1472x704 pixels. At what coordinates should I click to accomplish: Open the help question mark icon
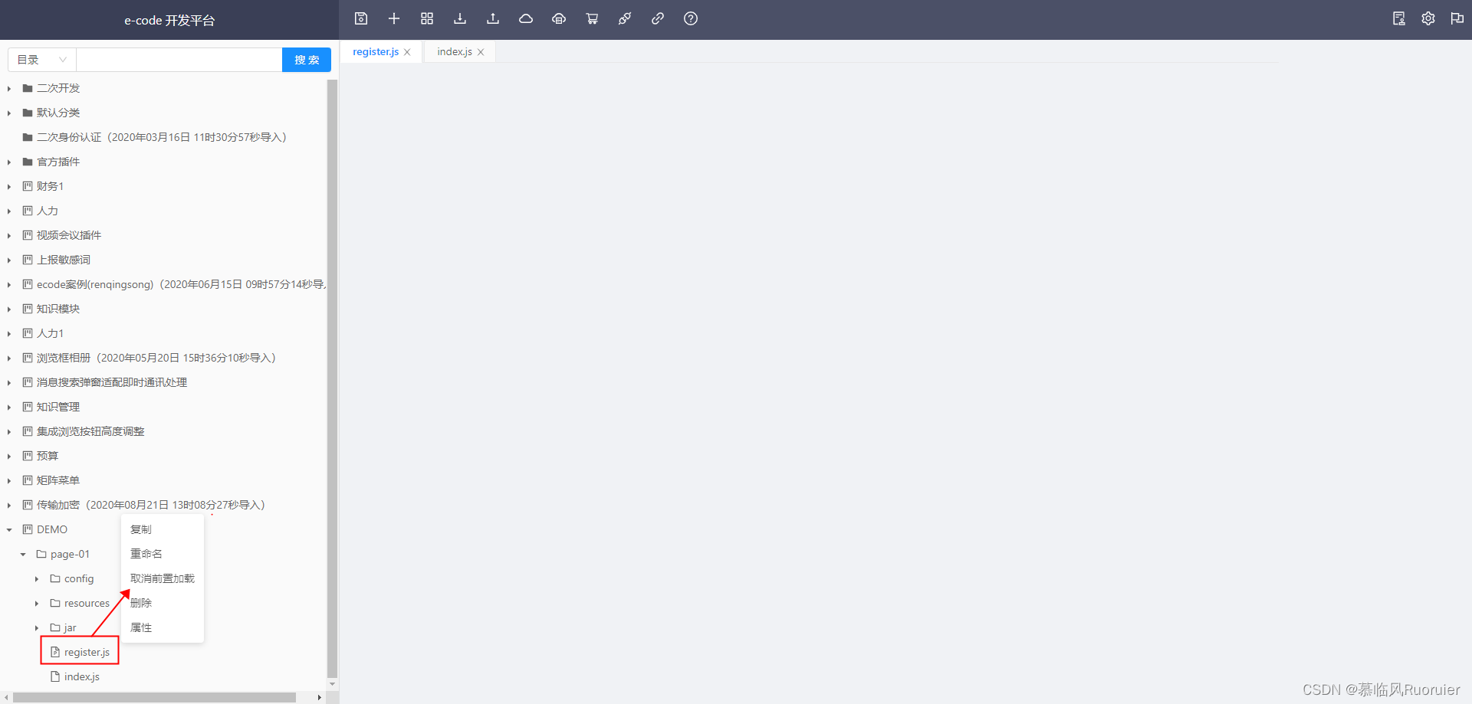(x=691, y=18)
